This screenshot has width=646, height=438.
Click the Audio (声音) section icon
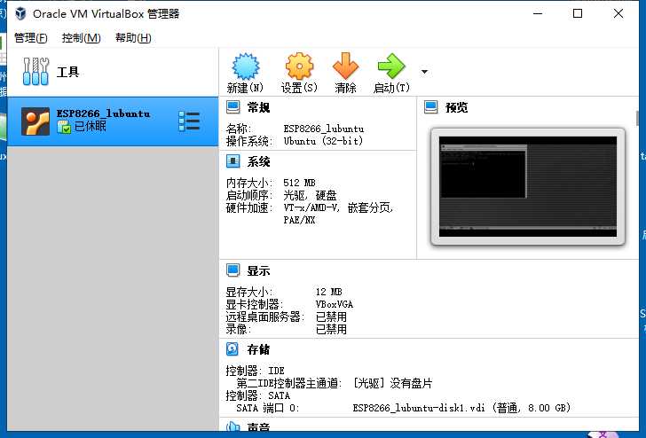coord(232,426)
